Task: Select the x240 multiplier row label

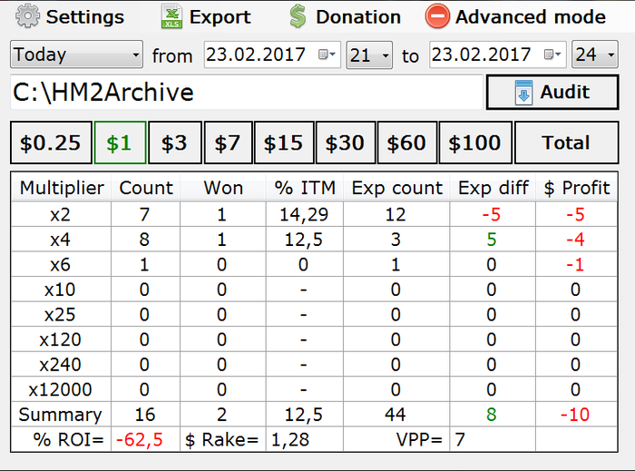Action: tap(61, 365)
